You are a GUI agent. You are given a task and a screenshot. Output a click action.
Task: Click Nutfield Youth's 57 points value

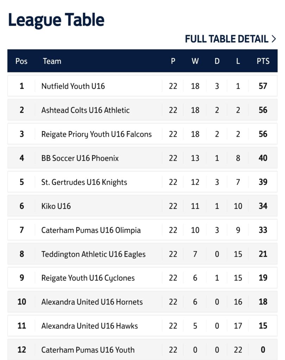click(263, 86)
